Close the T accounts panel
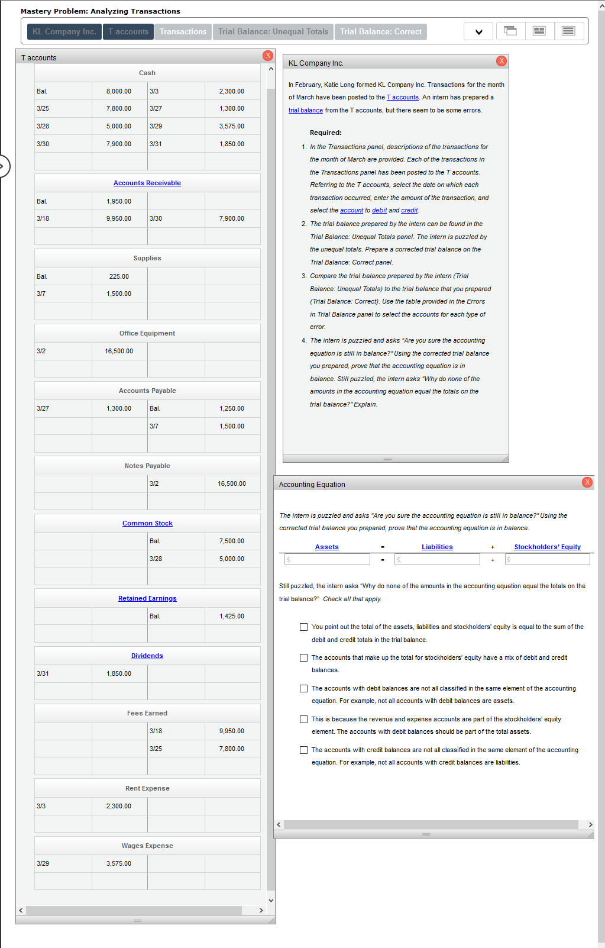The height and width of the screenshot is (948, 605). click(x=268, y=56)
